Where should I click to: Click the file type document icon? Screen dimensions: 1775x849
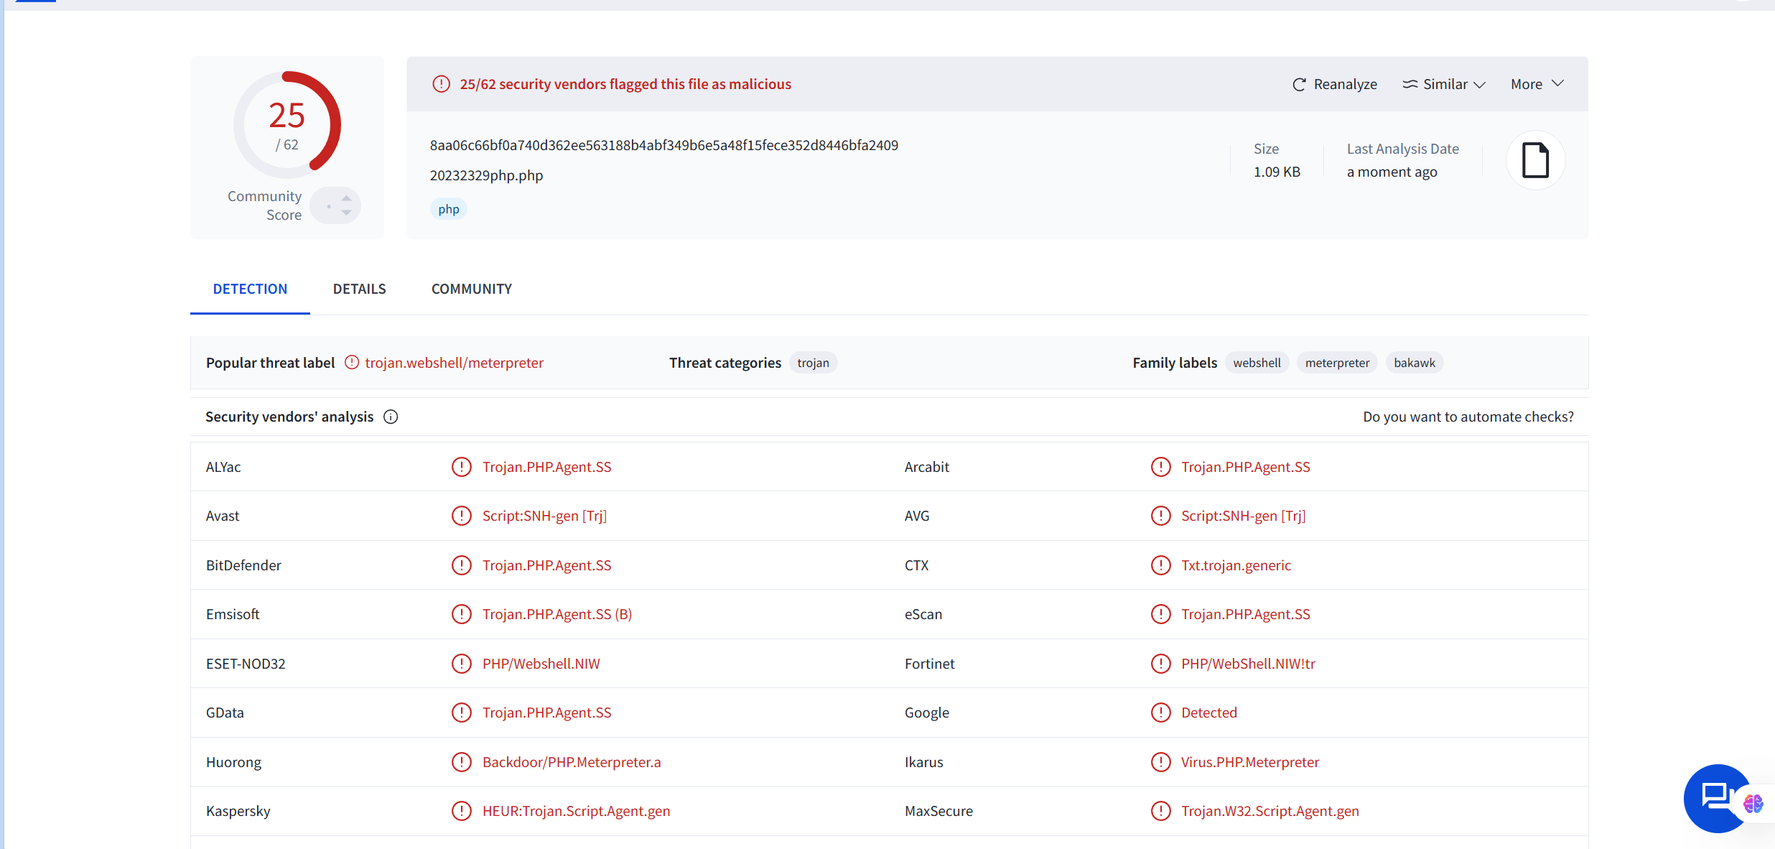click(1535, 160)
